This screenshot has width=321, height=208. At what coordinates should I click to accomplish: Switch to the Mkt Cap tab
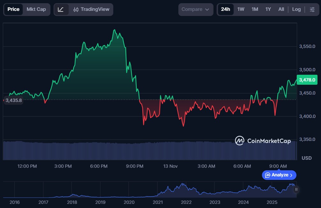click(36, 10)
